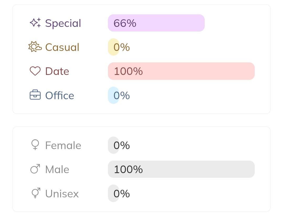The width and height of the screenshot is (283, 215).
Task: Click the Male gender symbol icon
Action: (35, 169)
